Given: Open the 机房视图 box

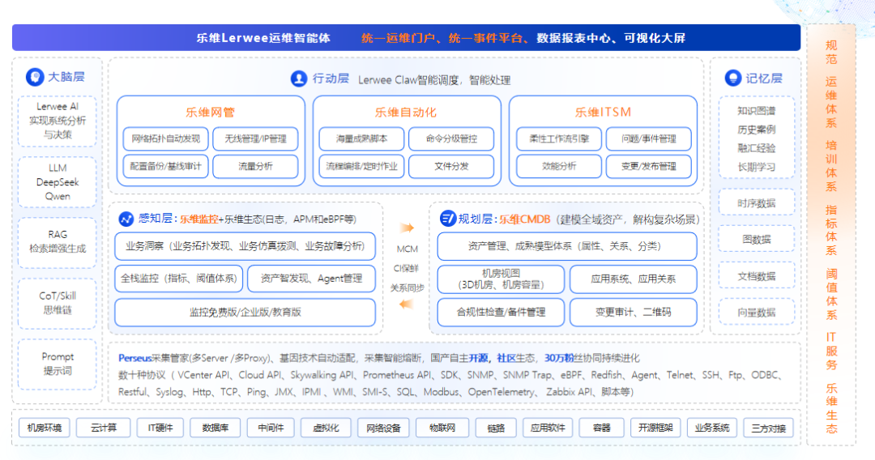Looking at the screenshot, I should (501, 279).
